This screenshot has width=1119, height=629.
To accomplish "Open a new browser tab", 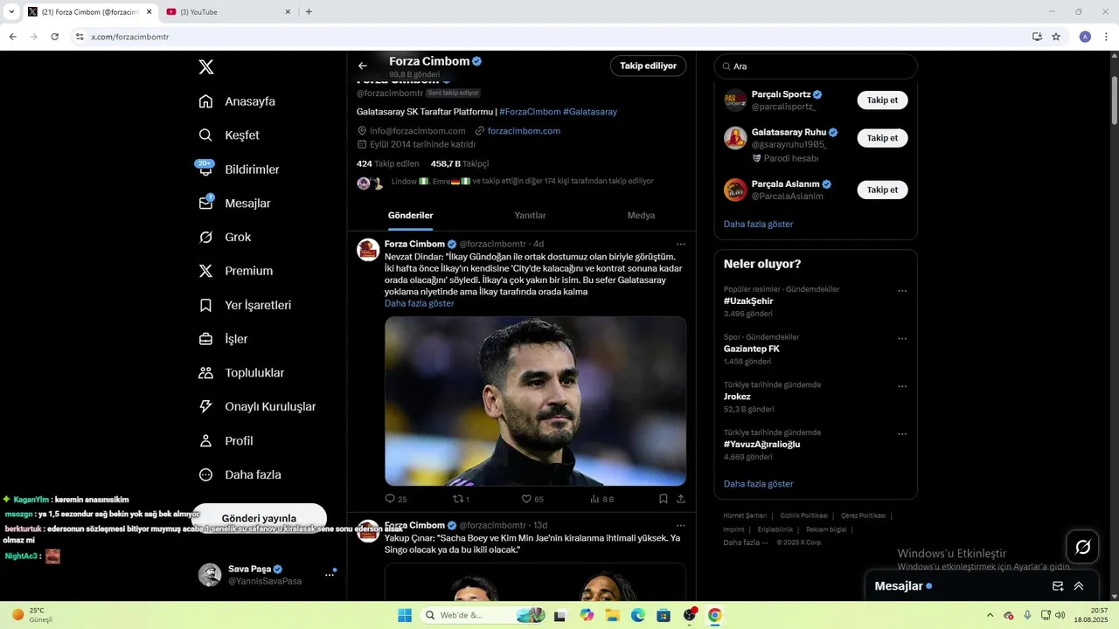I will coord(309,11).
